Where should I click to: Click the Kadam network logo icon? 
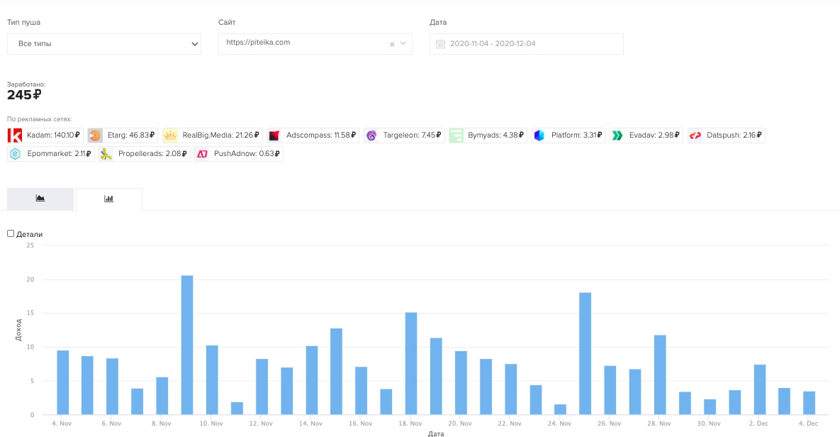pos(15,135)
